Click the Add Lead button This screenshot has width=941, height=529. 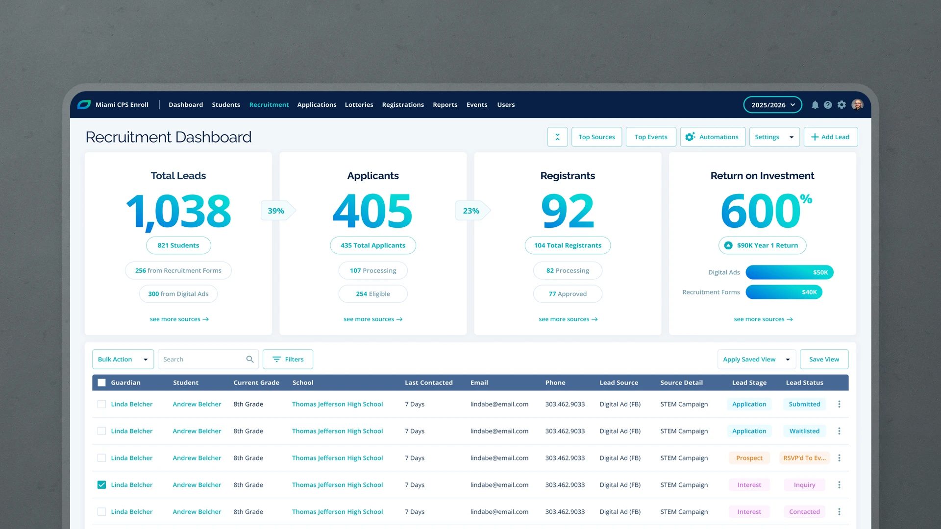[x=830, y=137]
